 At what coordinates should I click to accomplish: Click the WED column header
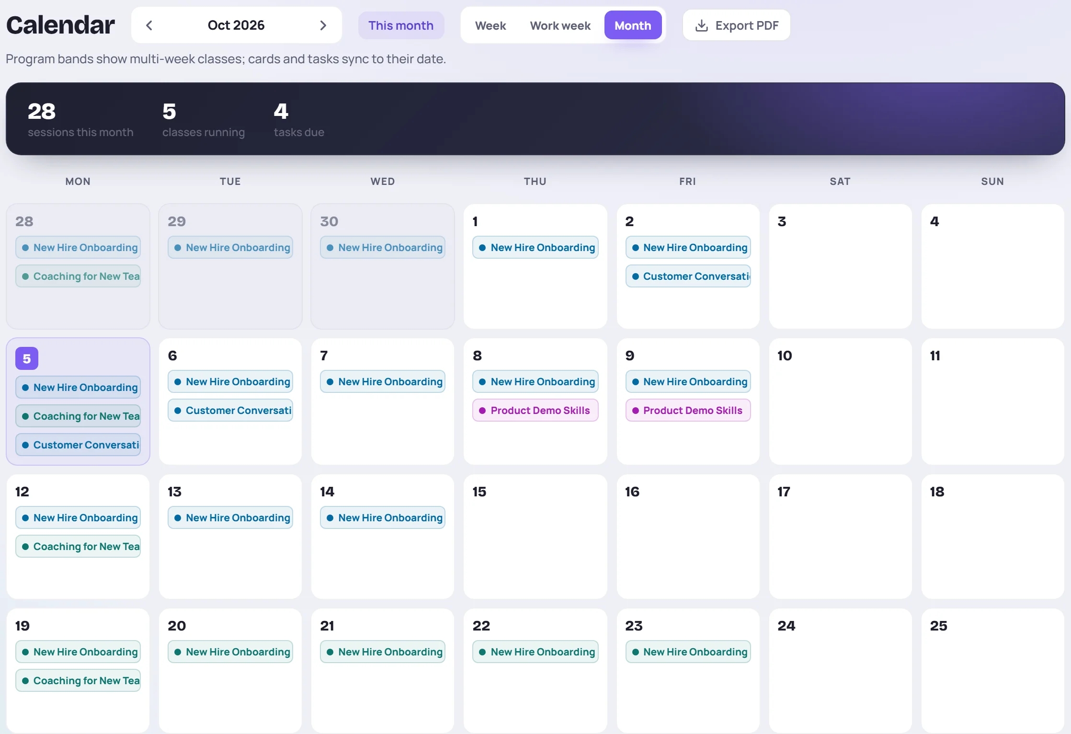click(383, 181)
